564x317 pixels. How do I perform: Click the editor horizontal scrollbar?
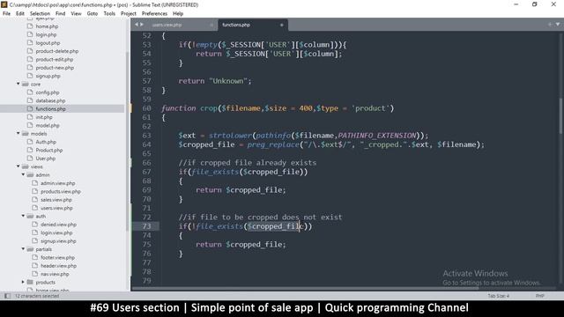pyautogui.click(x=306, y=288)
